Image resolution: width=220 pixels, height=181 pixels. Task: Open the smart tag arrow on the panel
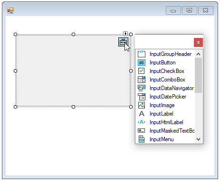tap(125, 34)
